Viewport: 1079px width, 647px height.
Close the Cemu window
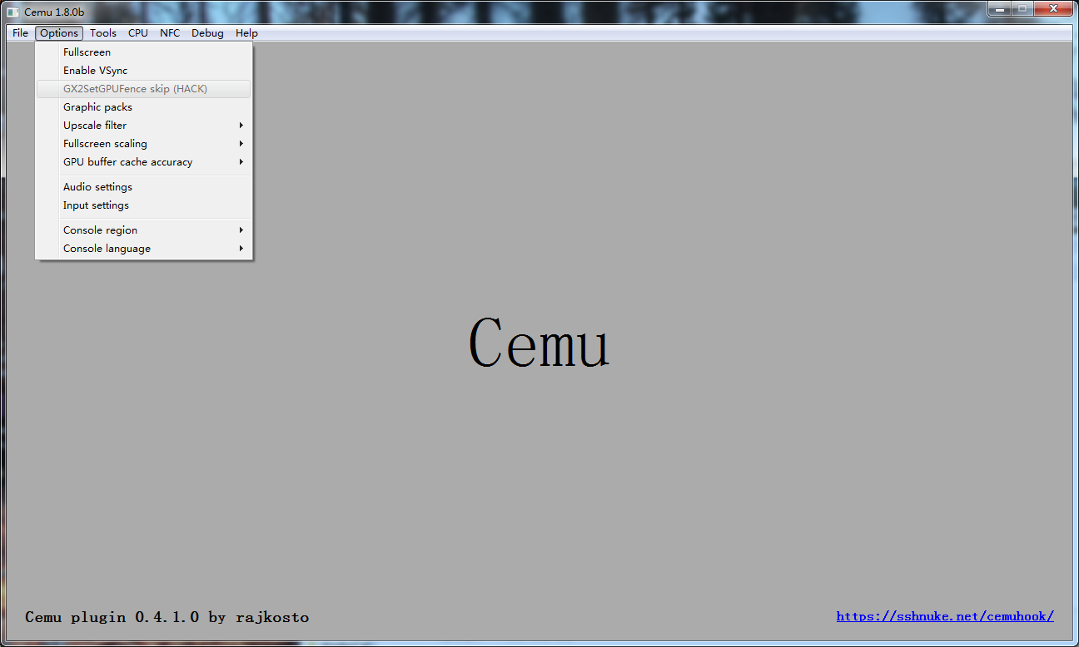1053,8
